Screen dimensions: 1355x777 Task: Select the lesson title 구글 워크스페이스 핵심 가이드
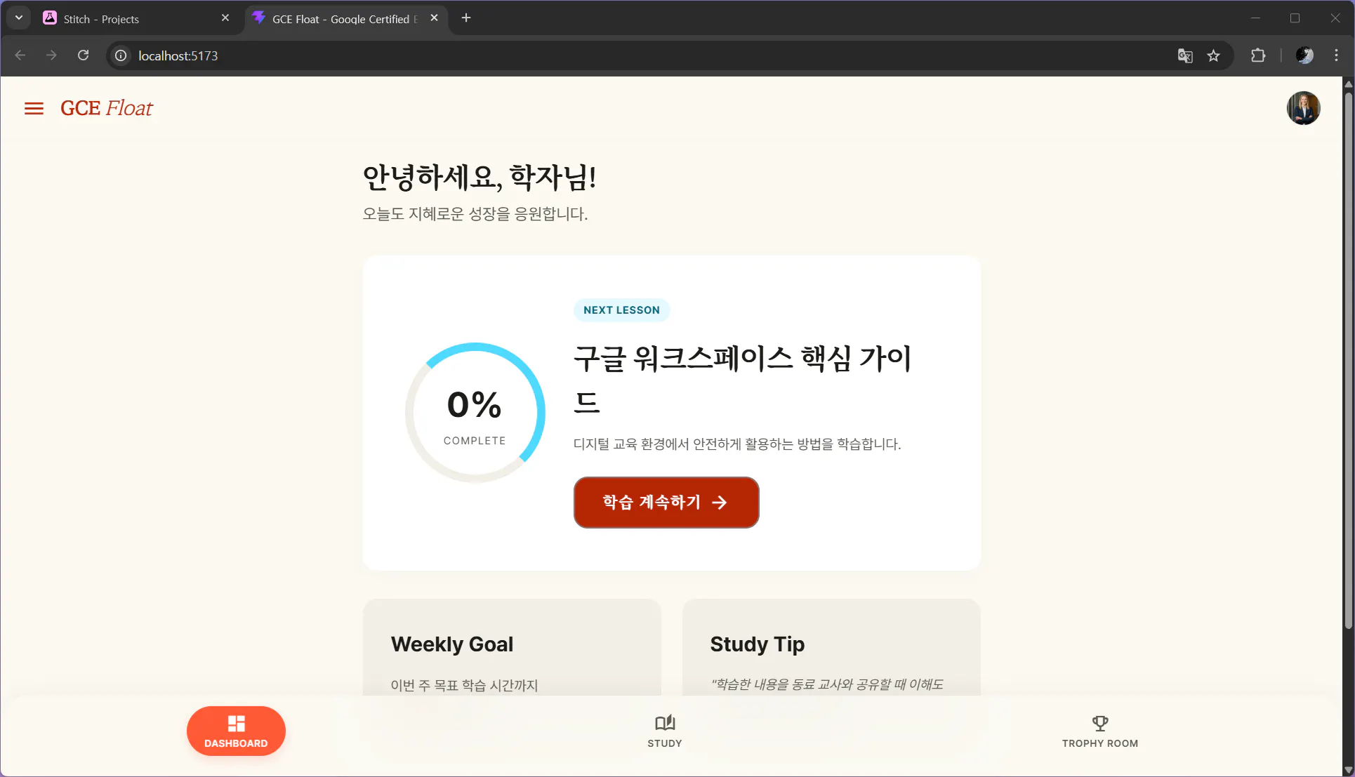pyautogui.click(x=742, y=380)
